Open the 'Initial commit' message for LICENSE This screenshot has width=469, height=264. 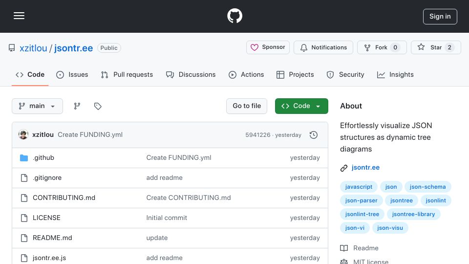[167, 218]
